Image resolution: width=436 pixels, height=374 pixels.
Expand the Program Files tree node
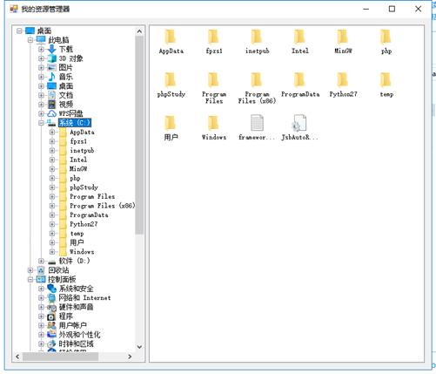[52, 197]
